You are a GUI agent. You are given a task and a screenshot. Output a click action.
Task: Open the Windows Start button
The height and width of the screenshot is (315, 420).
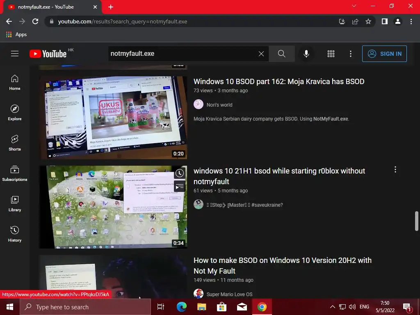(x=10, y=307)
